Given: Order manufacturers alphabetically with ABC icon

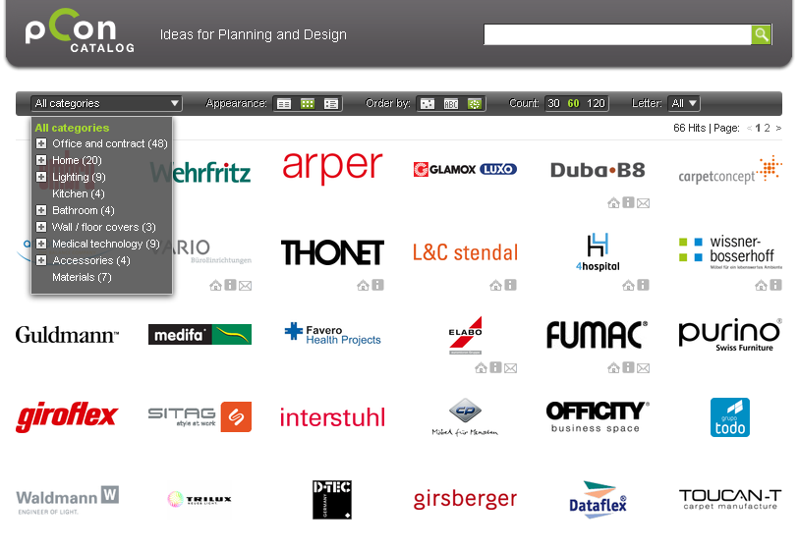Looking at the screenshot, I should [x=451, y=104].
